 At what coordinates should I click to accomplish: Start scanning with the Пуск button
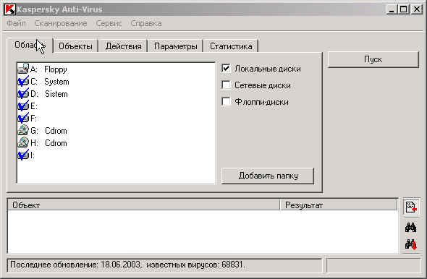click(373, 59)
